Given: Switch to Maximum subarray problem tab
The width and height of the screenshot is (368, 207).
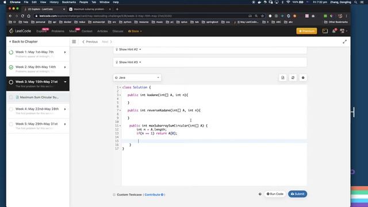Looking at the screenshot, I should 89,9.
